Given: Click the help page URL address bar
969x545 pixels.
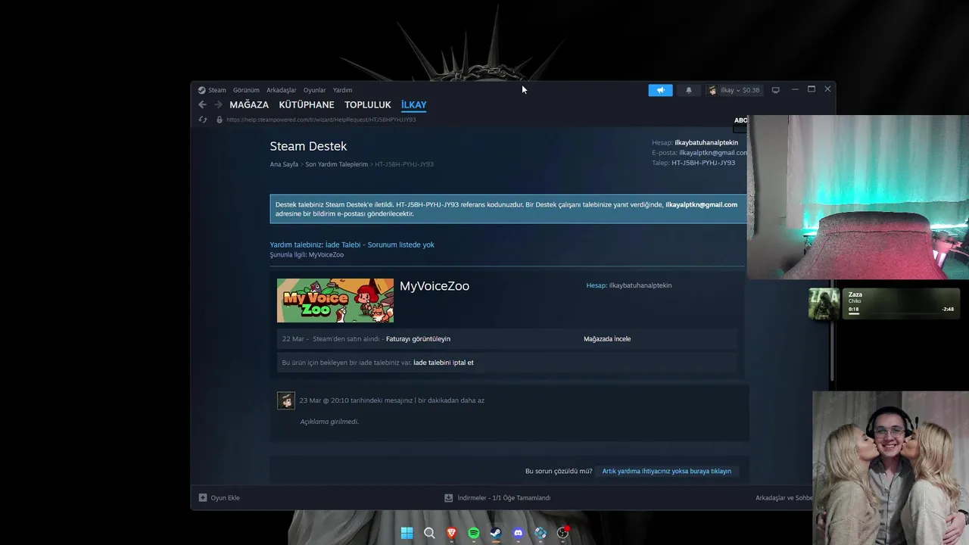Looking at the screenshot, I should coord(321,120).
